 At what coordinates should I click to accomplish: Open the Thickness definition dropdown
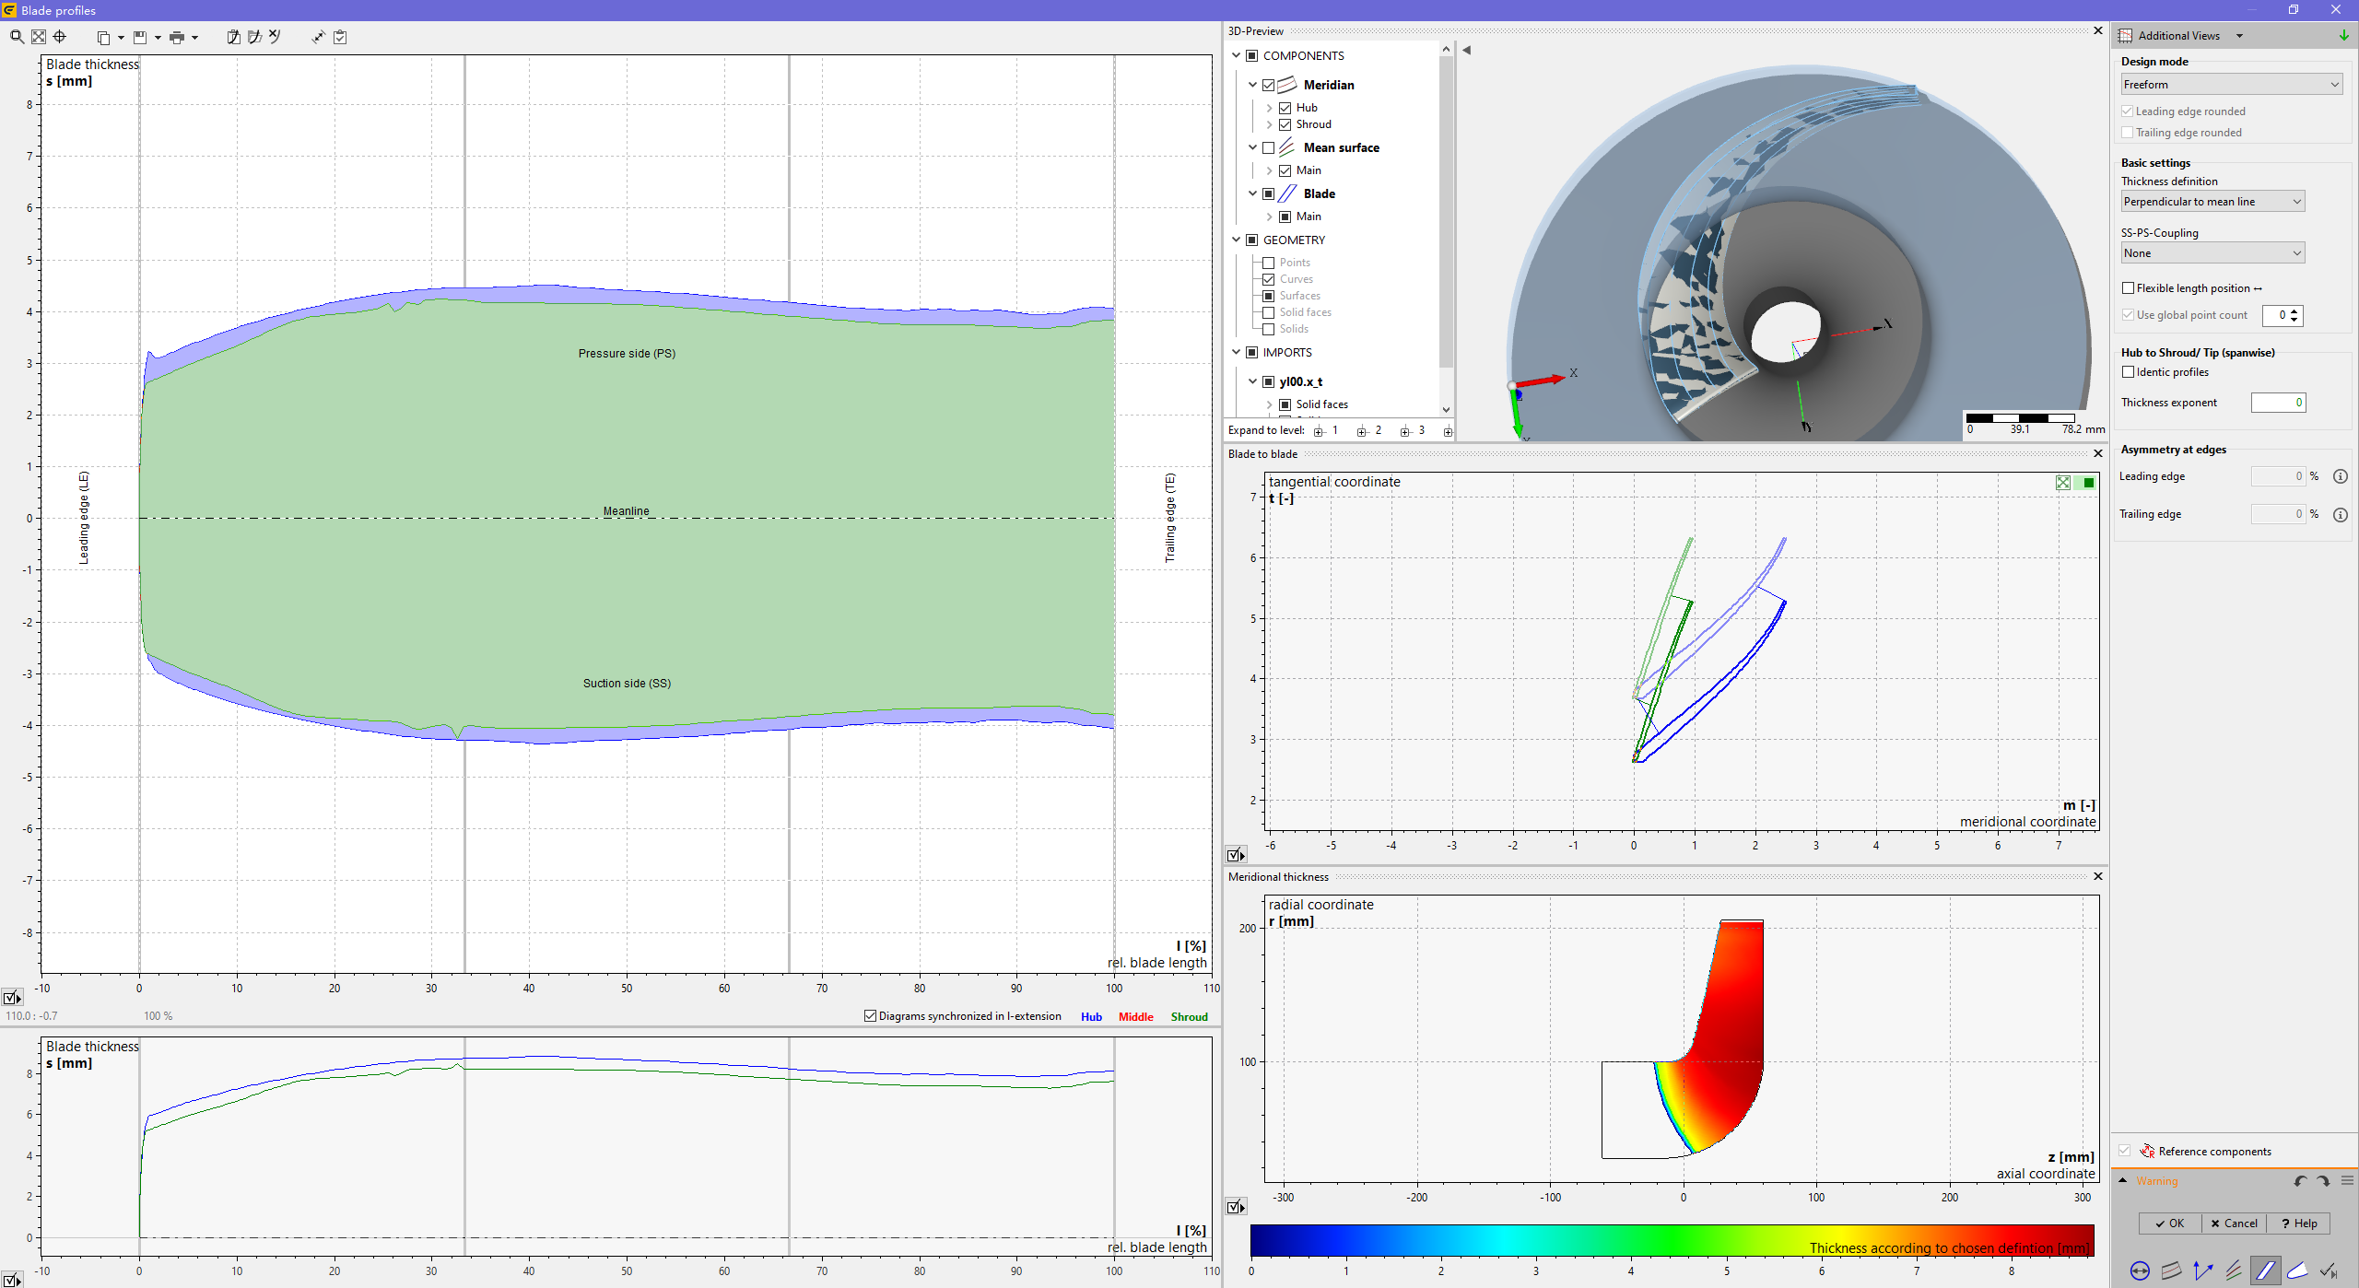point(2212,202)
